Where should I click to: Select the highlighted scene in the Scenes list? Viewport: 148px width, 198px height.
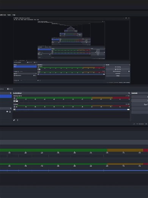(x=6, y=96)
